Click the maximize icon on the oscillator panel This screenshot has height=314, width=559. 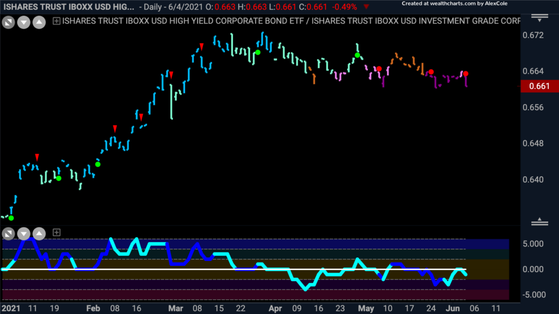point(8,233)
